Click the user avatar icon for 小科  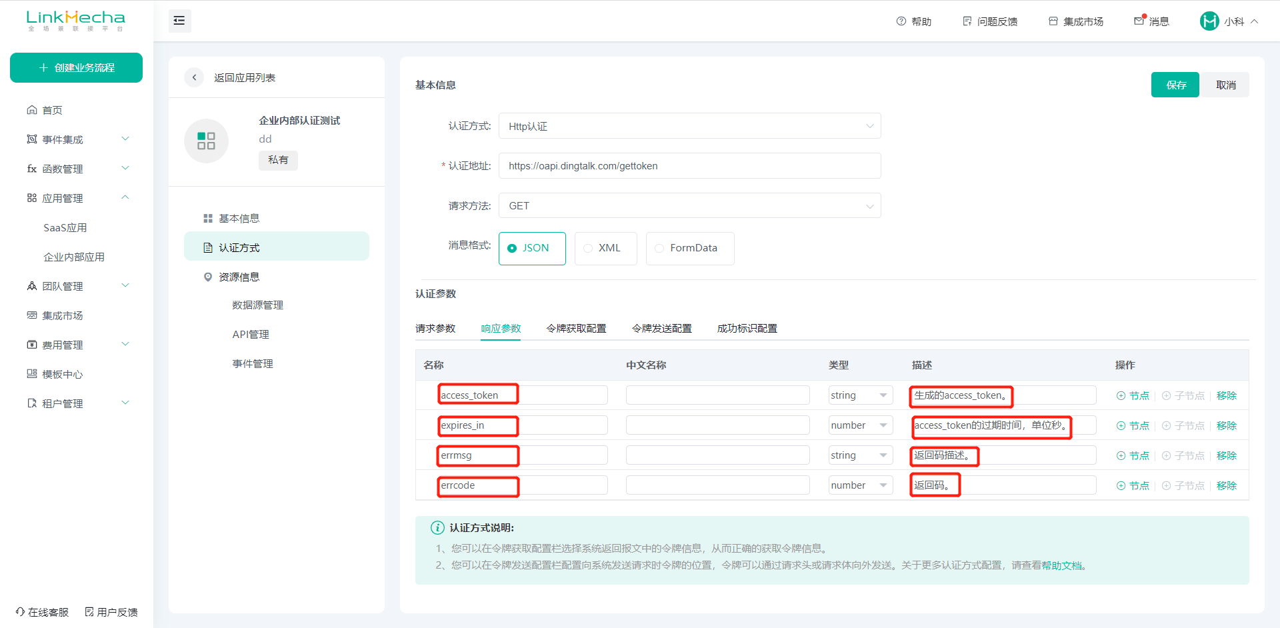tap(1209, 21)
